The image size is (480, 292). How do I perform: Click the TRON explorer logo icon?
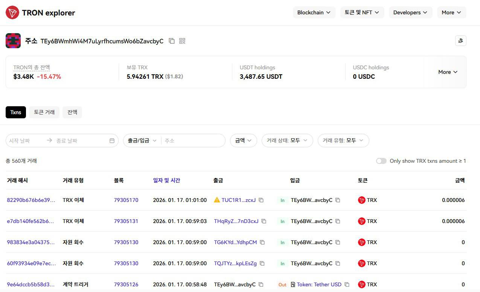point(12,12)
